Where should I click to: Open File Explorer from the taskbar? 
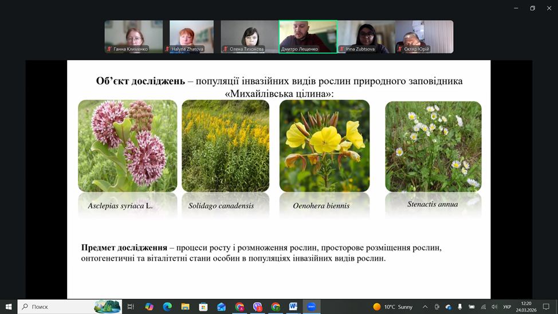point(185,307)
